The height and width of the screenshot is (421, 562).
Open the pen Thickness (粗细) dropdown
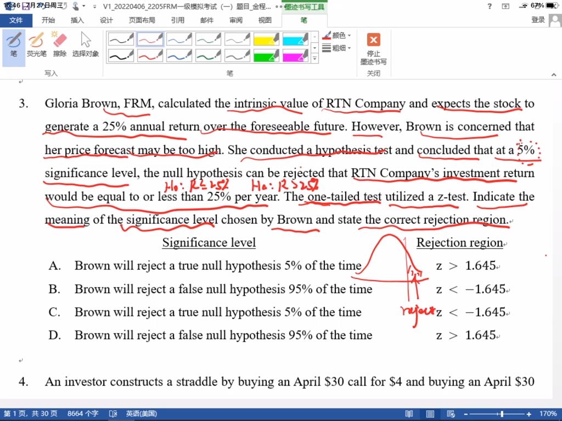click(337, 48)
